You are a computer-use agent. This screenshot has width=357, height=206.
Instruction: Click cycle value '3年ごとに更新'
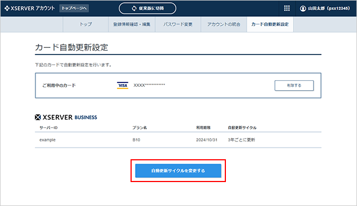[x=242, y=140]
